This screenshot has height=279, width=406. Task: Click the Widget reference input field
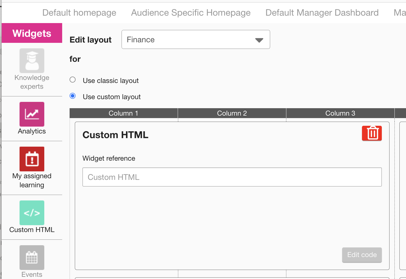tap(232, 177)
